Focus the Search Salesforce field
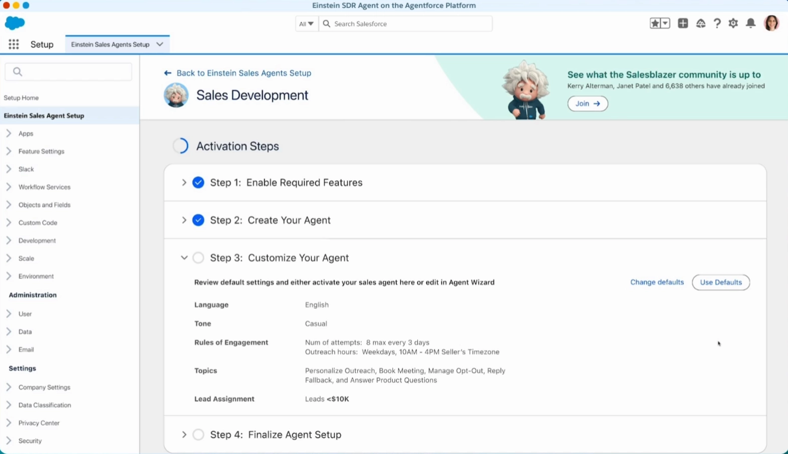Image resolution: width=788 pixels, height=454 pixels. (406, 23)
